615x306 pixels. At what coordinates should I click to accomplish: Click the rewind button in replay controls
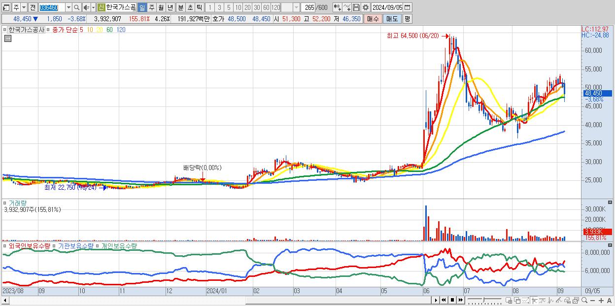[x=444, y=300]
